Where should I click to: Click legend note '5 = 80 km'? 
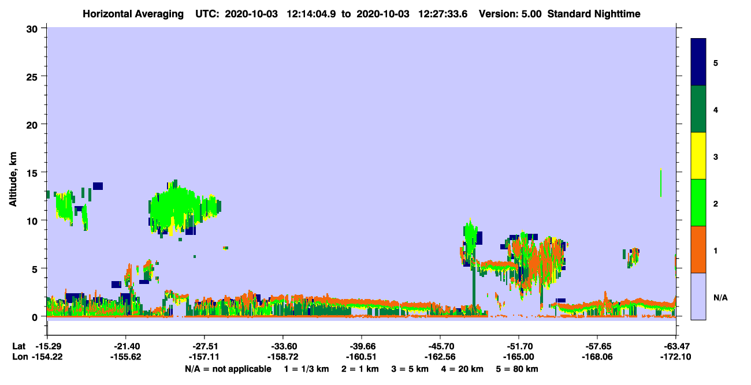click(x=518, y=369)
